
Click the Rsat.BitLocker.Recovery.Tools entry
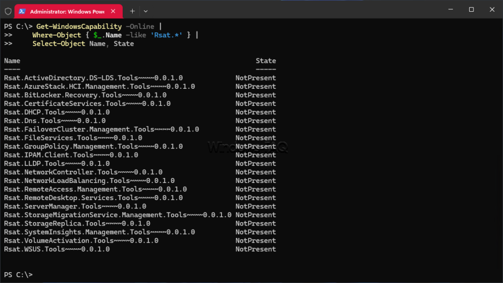point(85,95)
